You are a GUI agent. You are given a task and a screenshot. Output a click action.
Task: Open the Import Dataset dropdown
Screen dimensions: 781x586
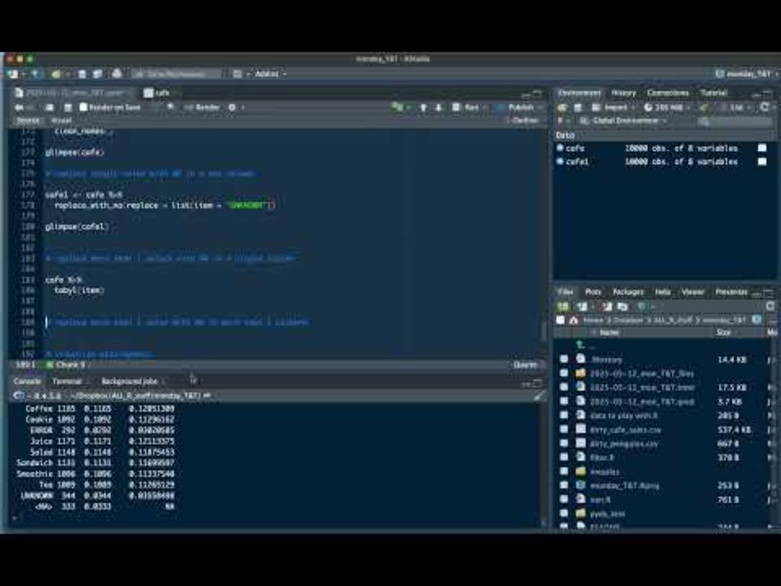[x=613, y=107]
